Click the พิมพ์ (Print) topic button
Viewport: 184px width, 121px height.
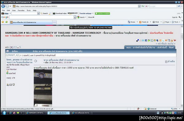[x=171, y=47]
